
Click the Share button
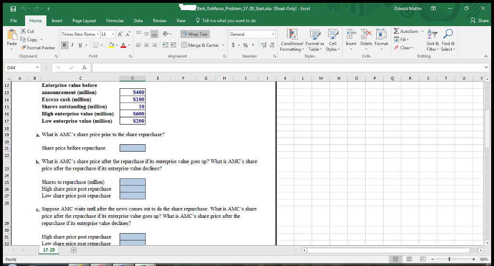[480, 21]
